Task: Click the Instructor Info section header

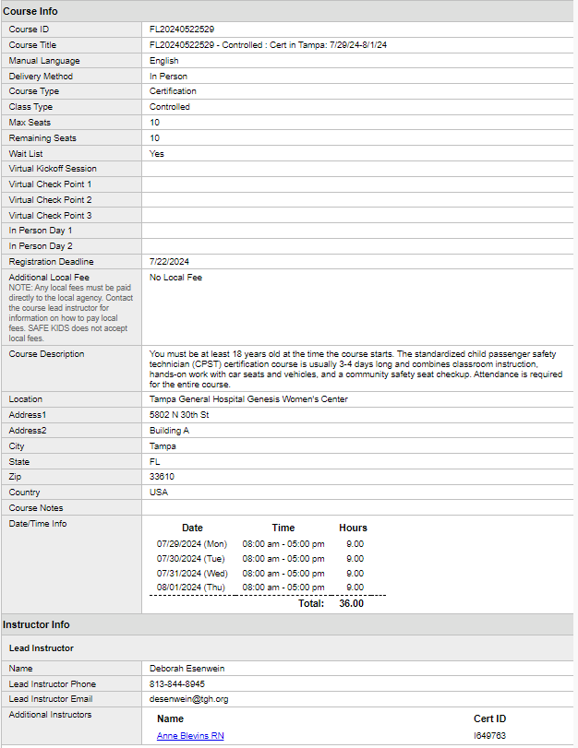Action: pos(36,624)
